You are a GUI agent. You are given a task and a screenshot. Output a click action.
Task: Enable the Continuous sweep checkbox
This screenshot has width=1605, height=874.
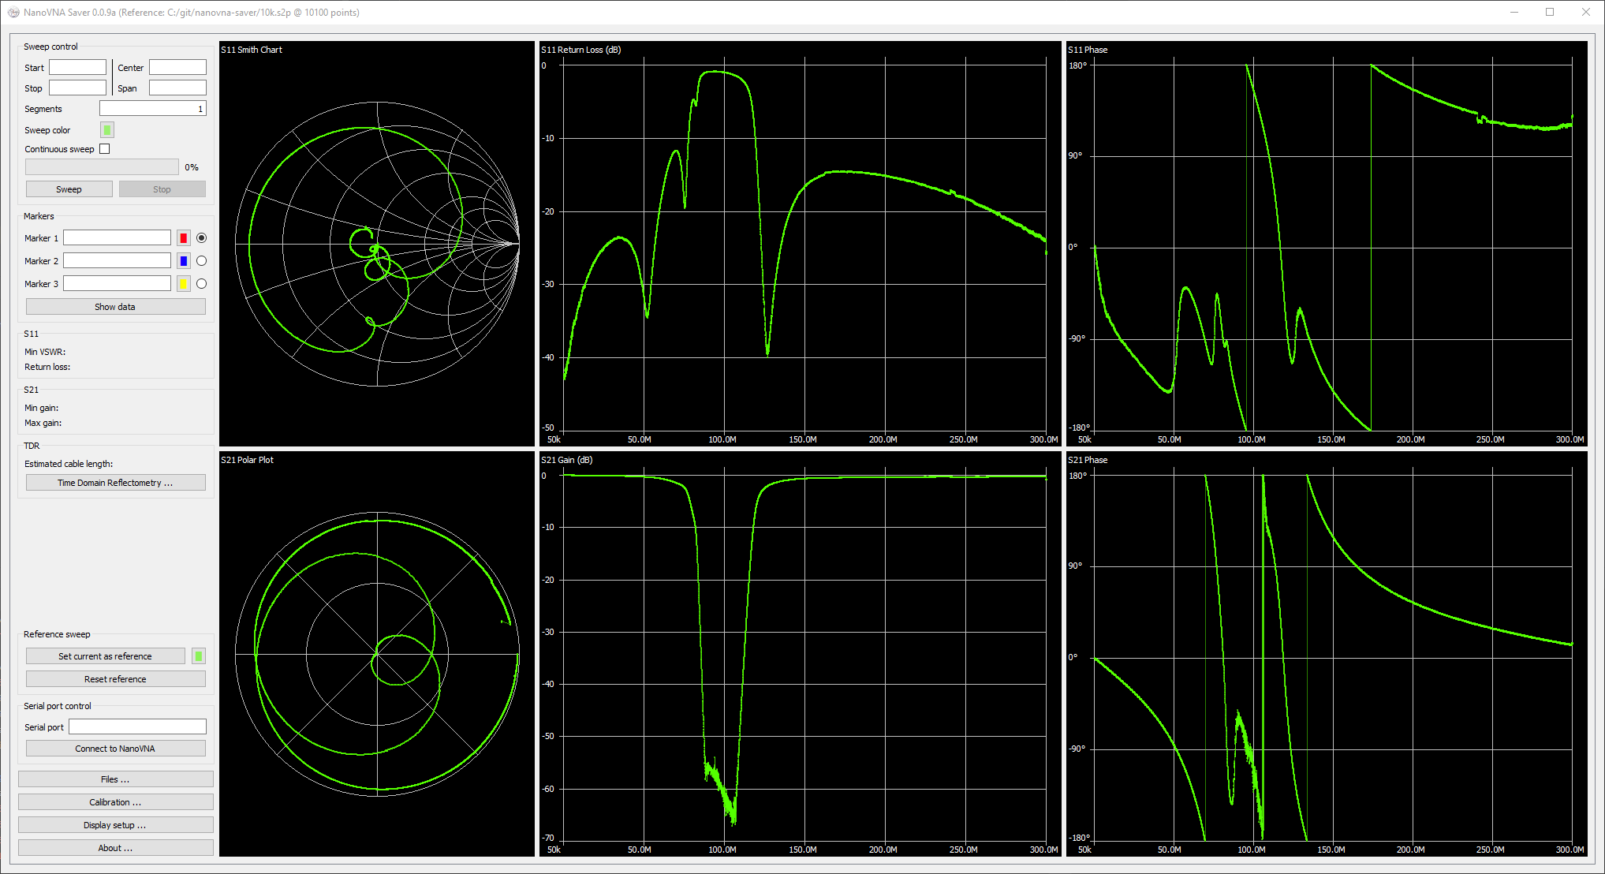click(105, 149)
